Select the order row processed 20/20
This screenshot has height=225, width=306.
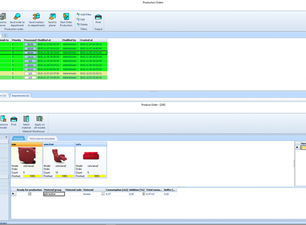click(x=54, y=52)
